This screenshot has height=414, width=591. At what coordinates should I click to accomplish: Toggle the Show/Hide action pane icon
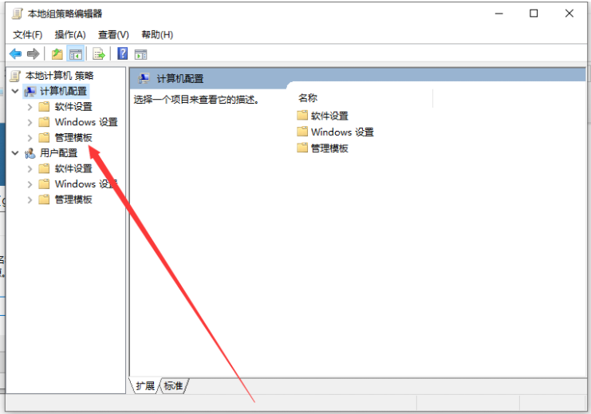click(140, 54)
